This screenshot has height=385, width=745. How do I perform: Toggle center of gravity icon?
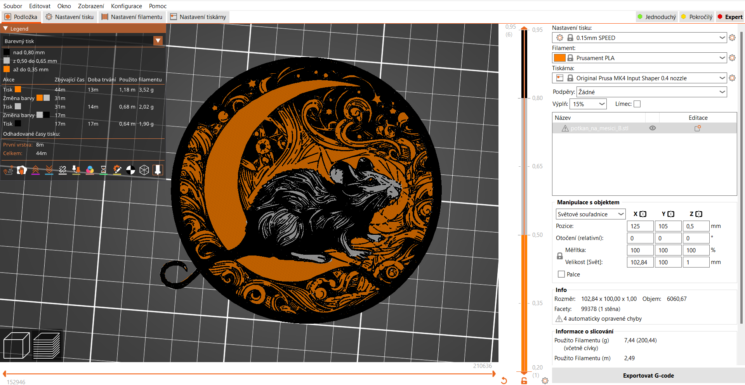130,170
